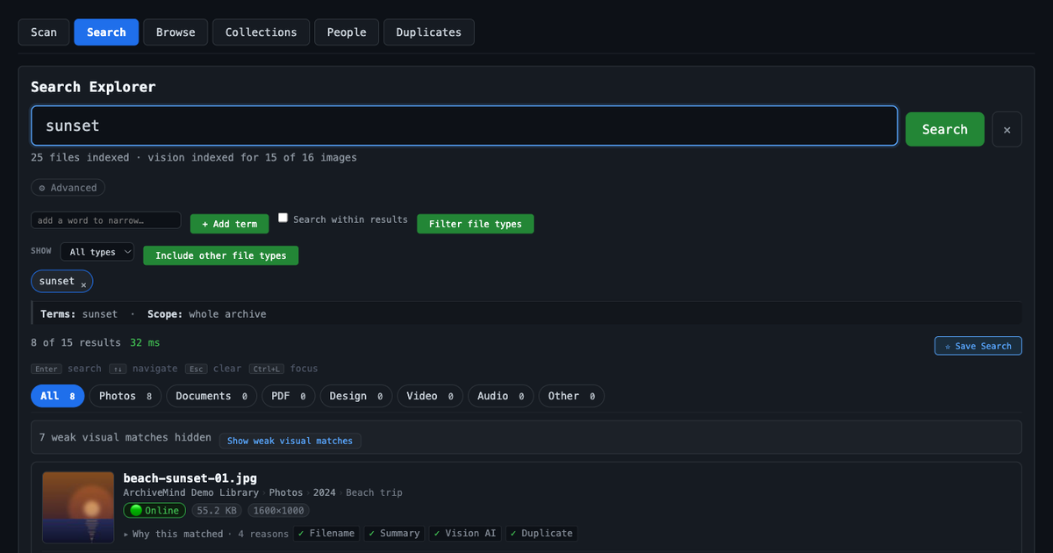Click the green Search button

click(944, 129)
